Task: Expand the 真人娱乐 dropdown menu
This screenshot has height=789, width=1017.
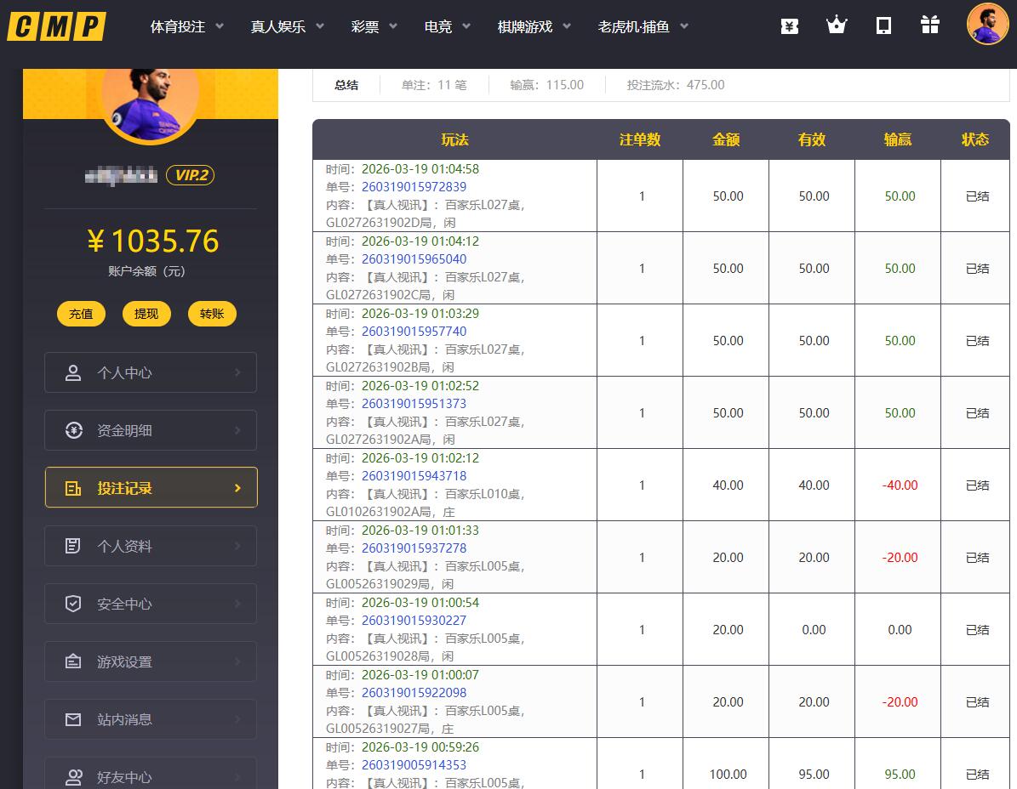Action: (x=288, y=26)
